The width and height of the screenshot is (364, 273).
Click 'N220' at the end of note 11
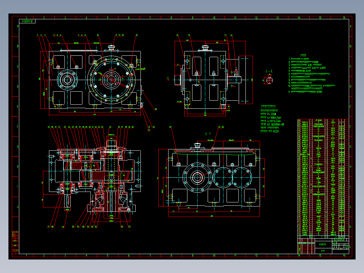tap(319, 92)
